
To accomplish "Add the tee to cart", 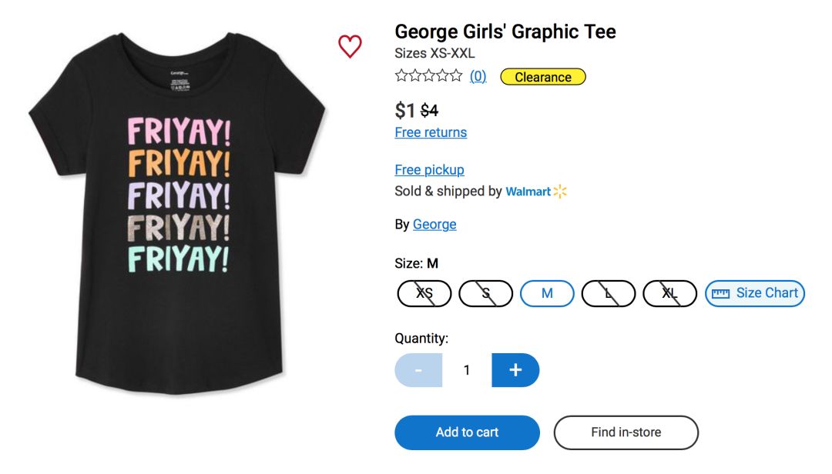I will 467,432.
